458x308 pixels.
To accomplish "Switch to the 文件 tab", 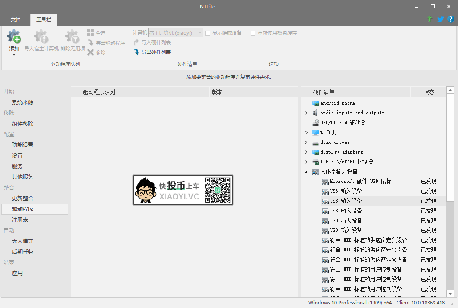I will 16,20.
